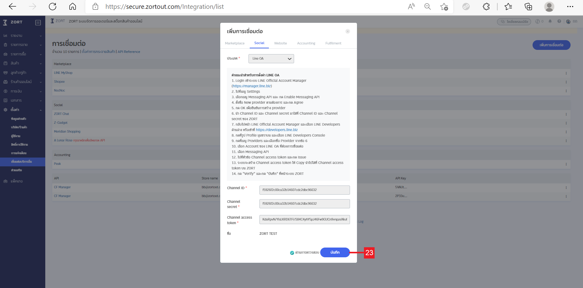Open the ประเภท Line OA dropdown
This screenshot has width=583, height=288.
[x=271, y=59]
